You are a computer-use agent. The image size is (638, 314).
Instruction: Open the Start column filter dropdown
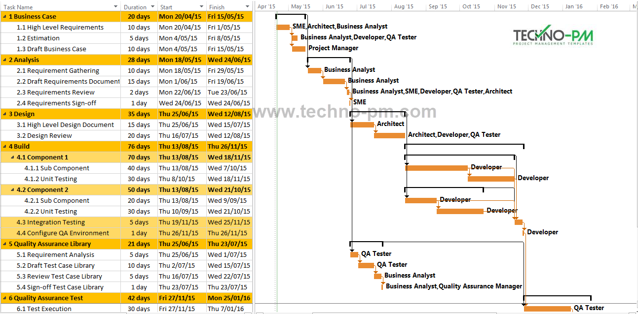point(201,7)
